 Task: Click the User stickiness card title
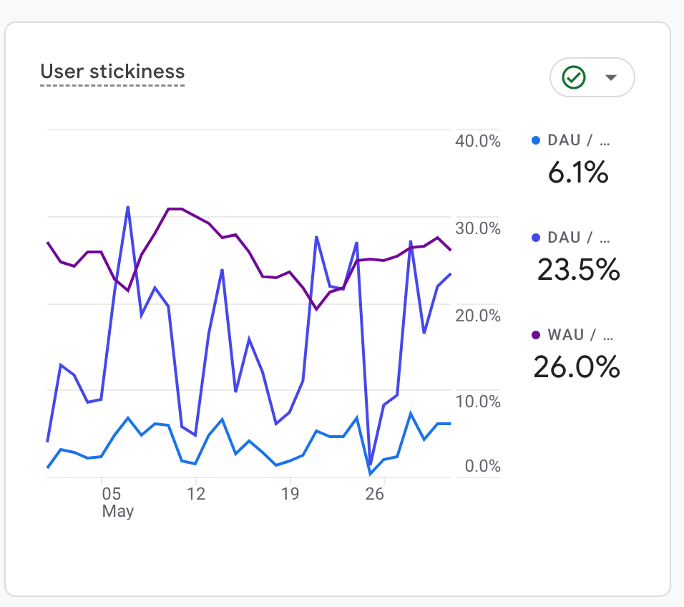tap(112, 72)
